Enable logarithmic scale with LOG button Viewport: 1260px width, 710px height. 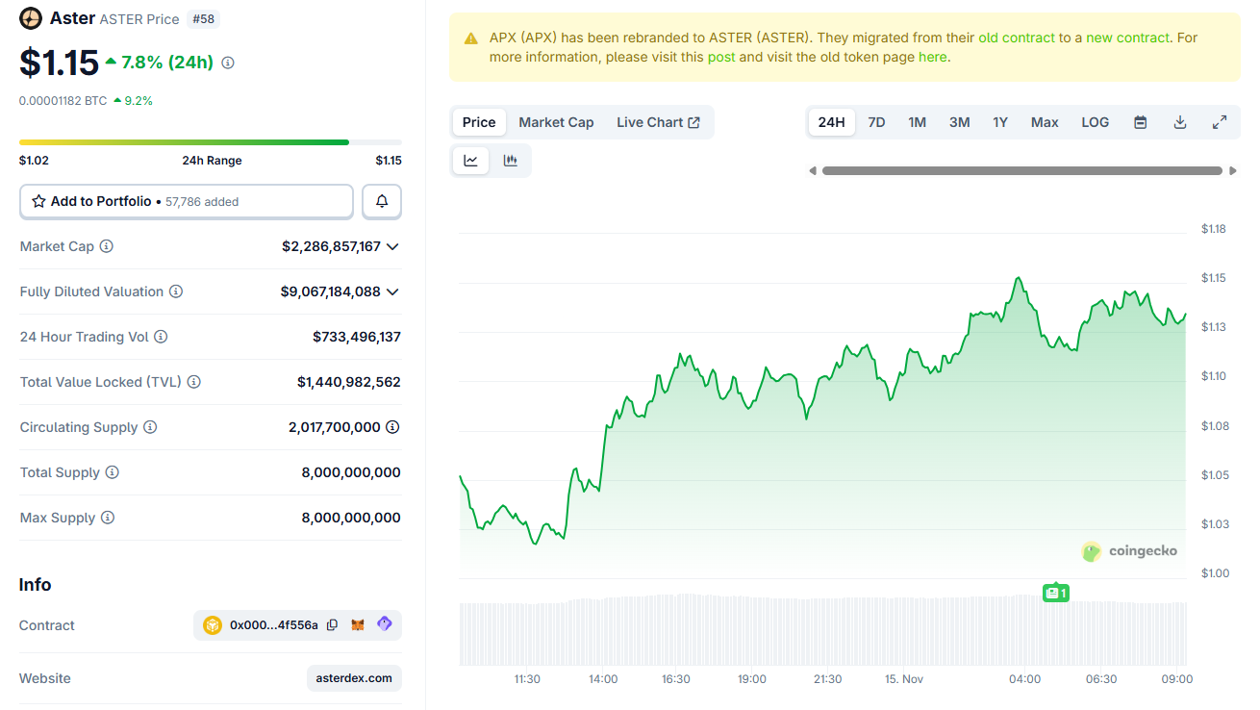(x=1095, y=122)
